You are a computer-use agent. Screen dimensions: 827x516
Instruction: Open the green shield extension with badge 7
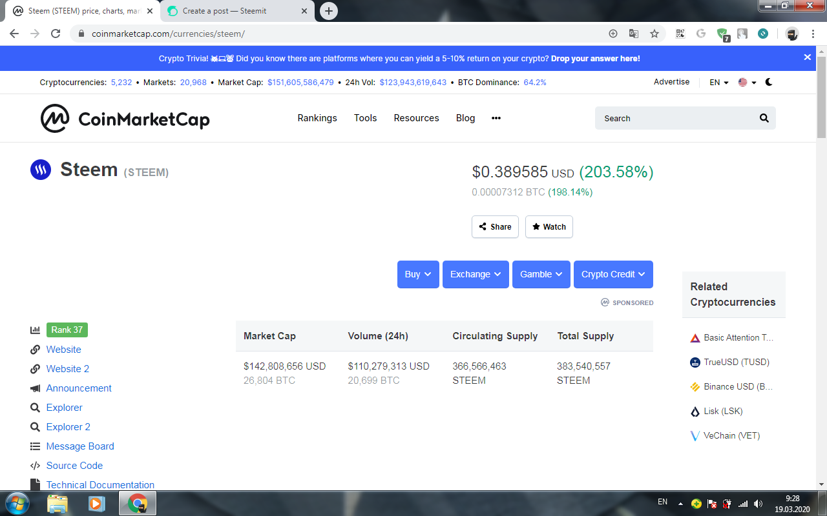coord(723,35)
